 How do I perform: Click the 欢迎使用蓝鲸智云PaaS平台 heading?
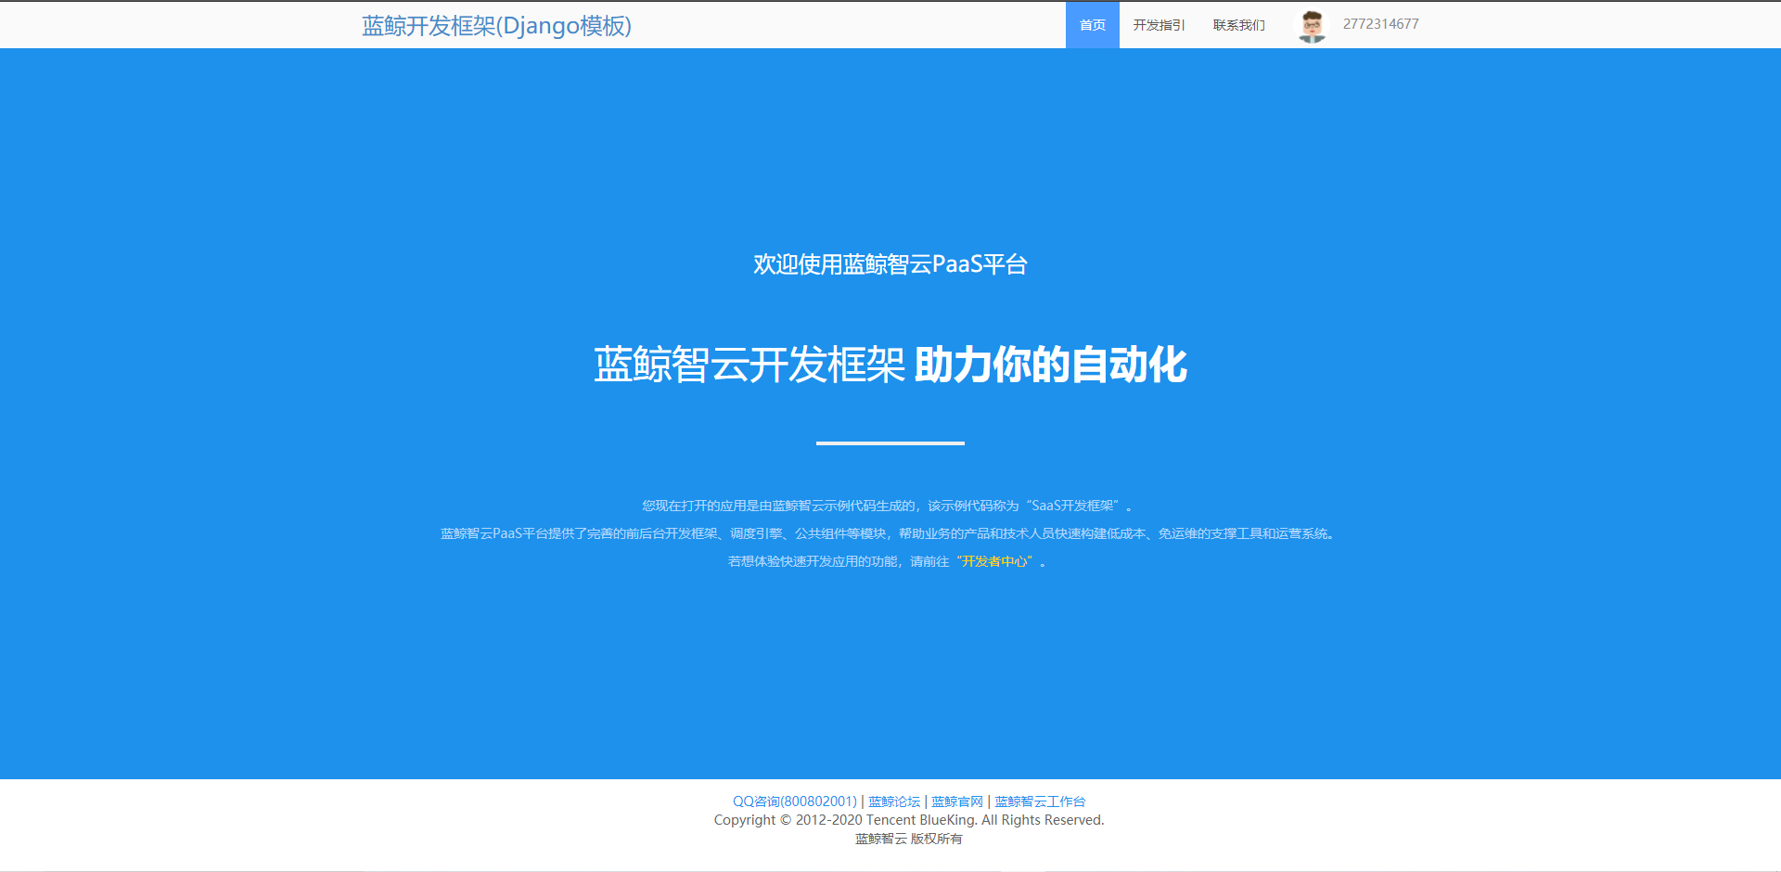click(x=890, y=264)
